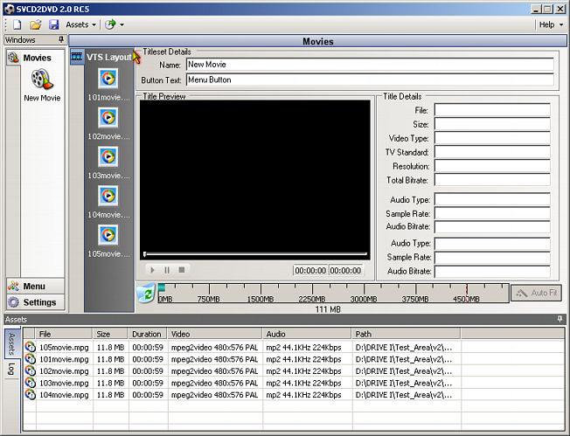Select the 101movie.mpg file name
Image resolution: width=570 pixels, height=436 pixels.
click(x=64, y=359)
